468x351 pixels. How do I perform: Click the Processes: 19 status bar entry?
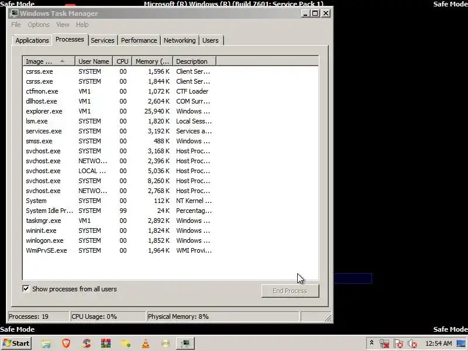click(38, 316)
